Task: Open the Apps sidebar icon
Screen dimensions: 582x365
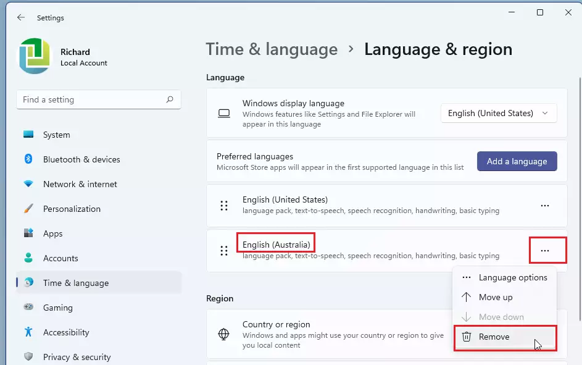Action: tap(28, 233)
